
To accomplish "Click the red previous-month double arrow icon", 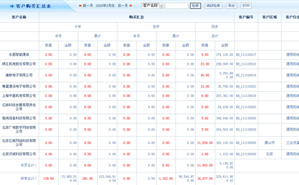I will click(x=80, y=6).
